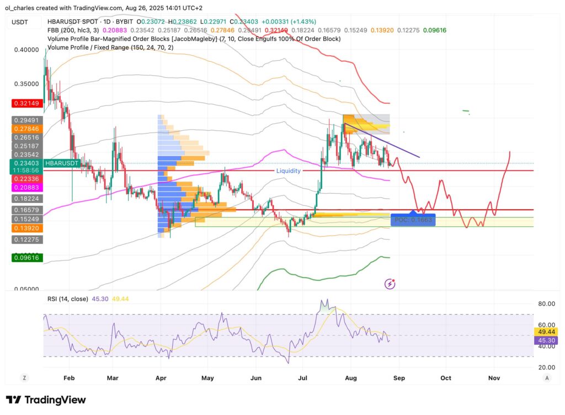Click the purple 45.30 RSI value tag
The image size is (565, 415).
(546, 340)
